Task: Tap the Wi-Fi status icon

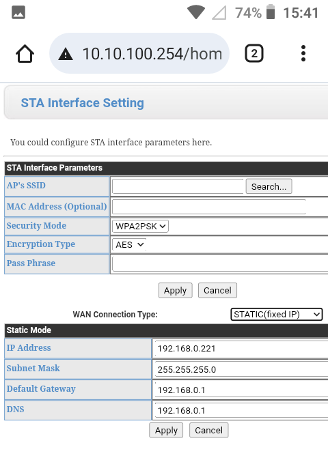Action: 196,12
